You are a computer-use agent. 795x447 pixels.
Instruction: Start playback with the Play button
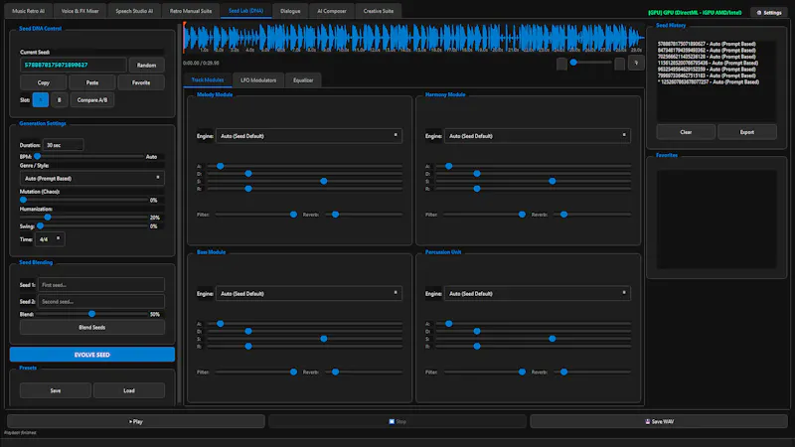[x=136, y=421]
